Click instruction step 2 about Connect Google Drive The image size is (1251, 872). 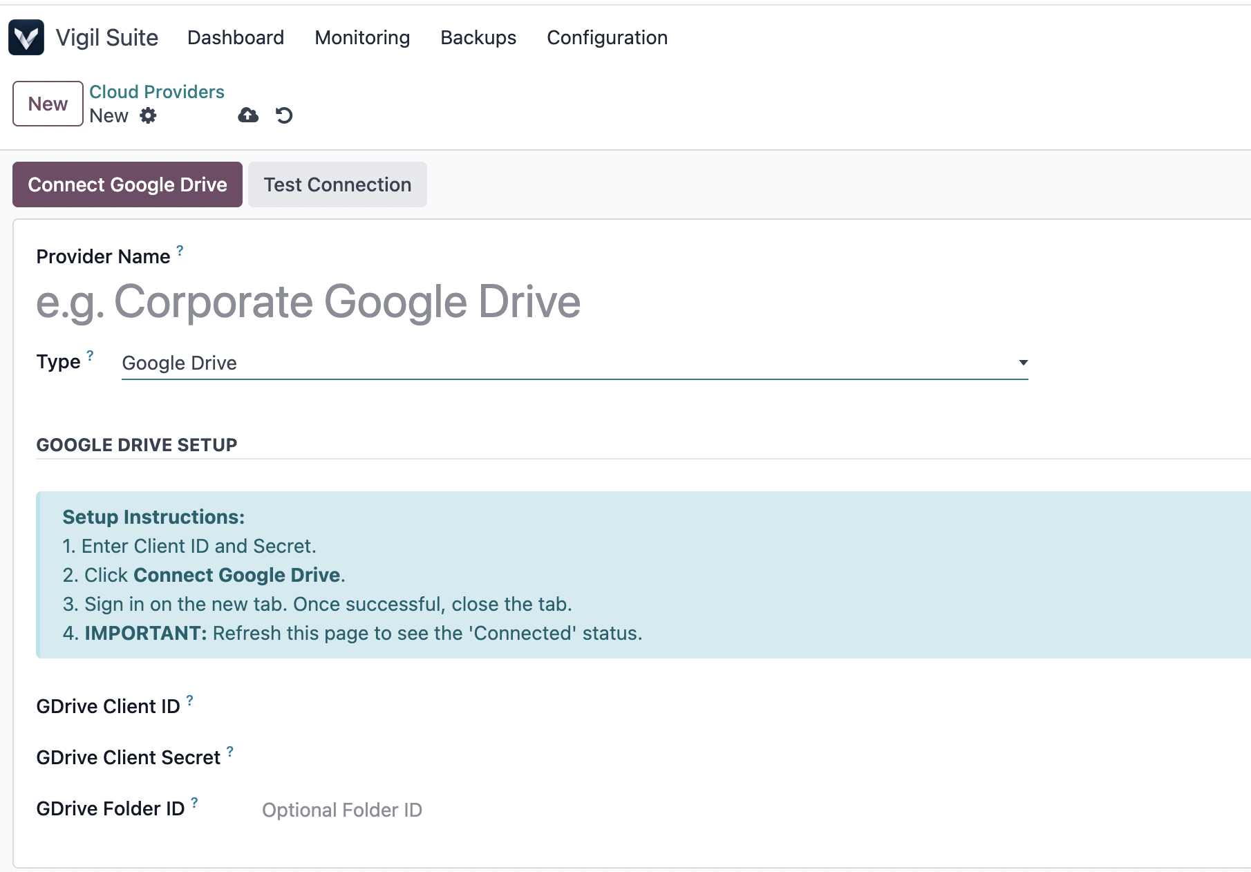tap(204, 575)
